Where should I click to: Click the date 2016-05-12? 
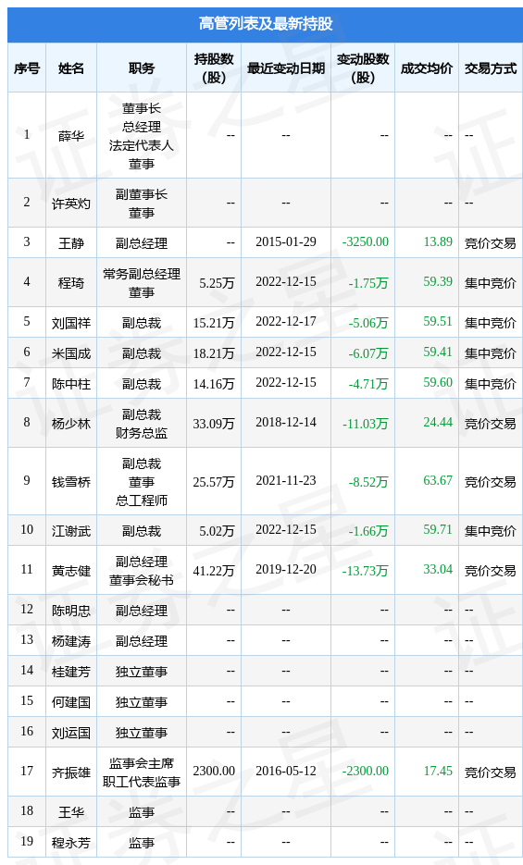[x=286, y=771]
